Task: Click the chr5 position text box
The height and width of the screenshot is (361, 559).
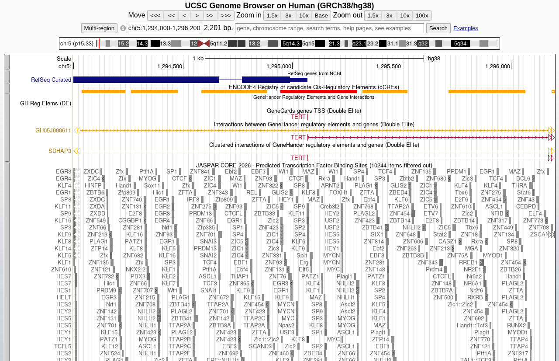Action: [164, 28]
